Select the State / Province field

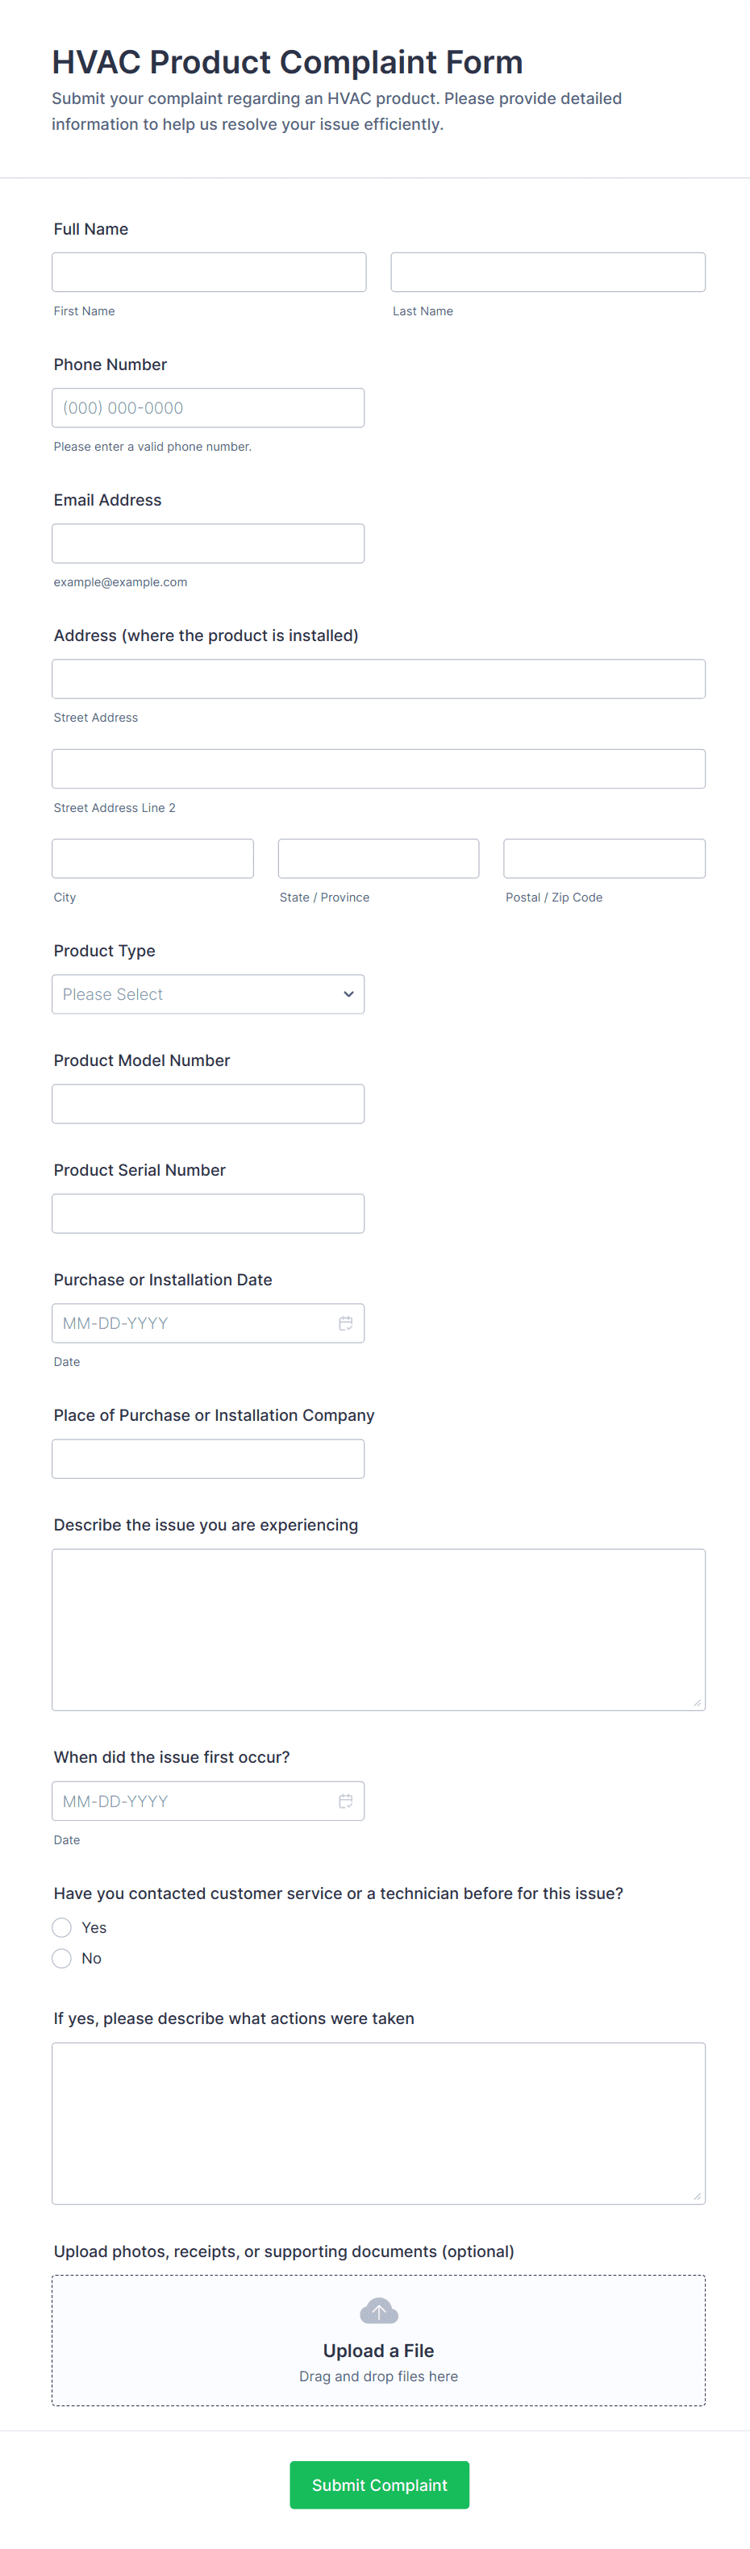pyautogui.click(x=378, y=858)
